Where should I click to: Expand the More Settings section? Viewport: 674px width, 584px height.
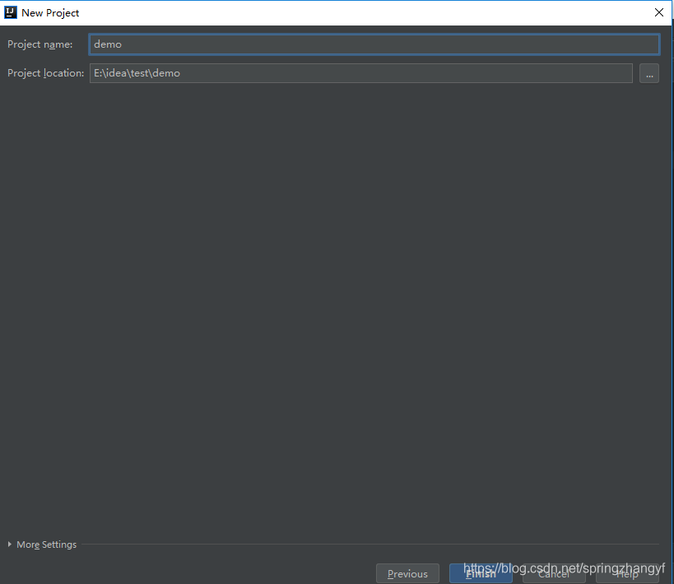coord(42,545)
